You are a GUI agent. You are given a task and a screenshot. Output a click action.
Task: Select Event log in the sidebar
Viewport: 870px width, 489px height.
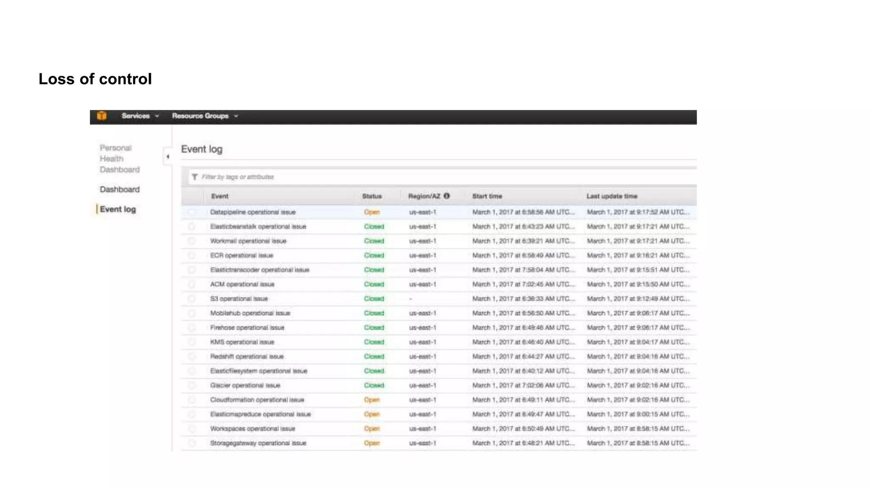(x=118, y=209)
